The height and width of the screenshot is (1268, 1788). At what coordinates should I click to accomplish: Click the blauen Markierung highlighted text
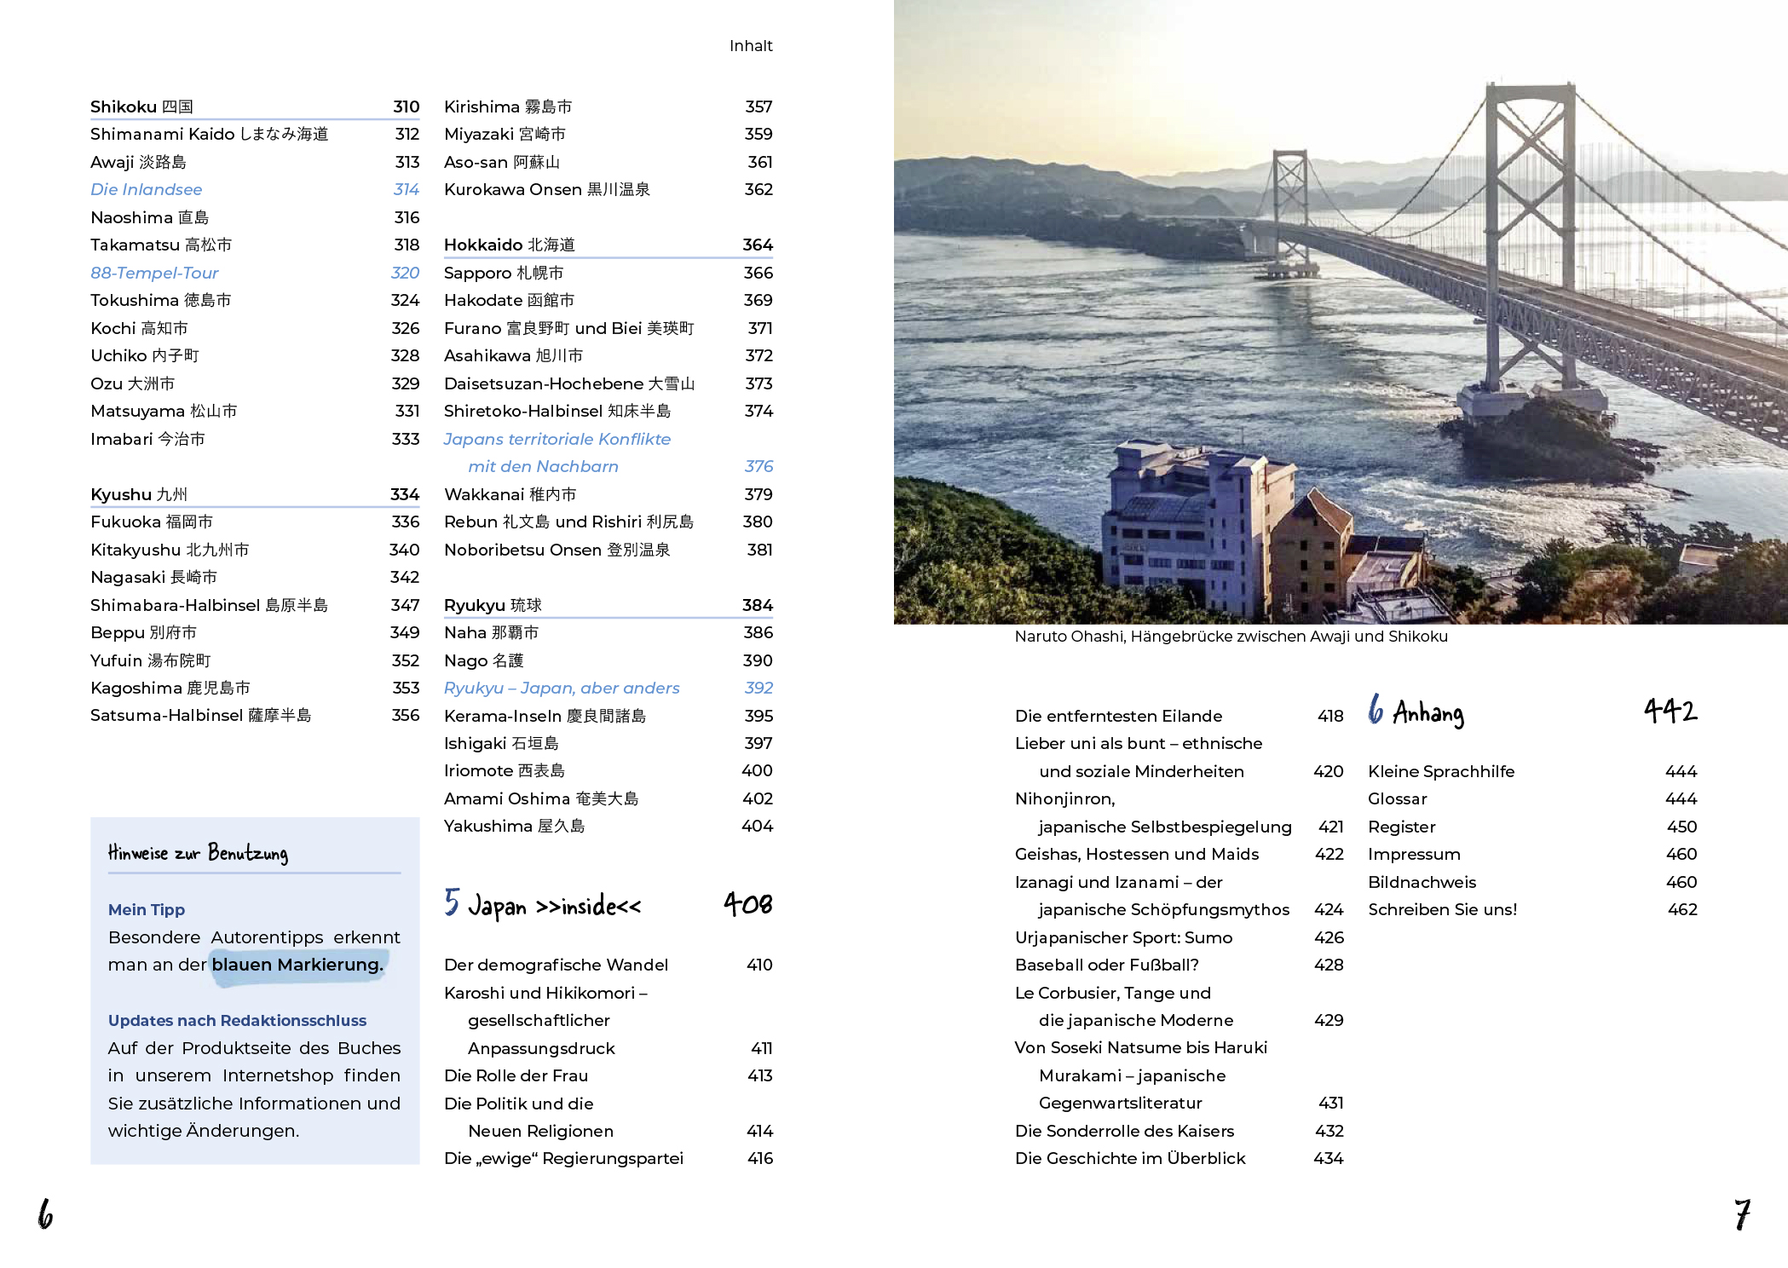[x=297, y=965]
